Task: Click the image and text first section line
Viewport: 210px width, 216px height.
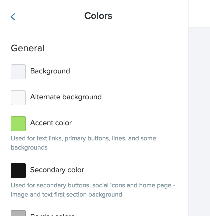Action: tap(66, 194)
